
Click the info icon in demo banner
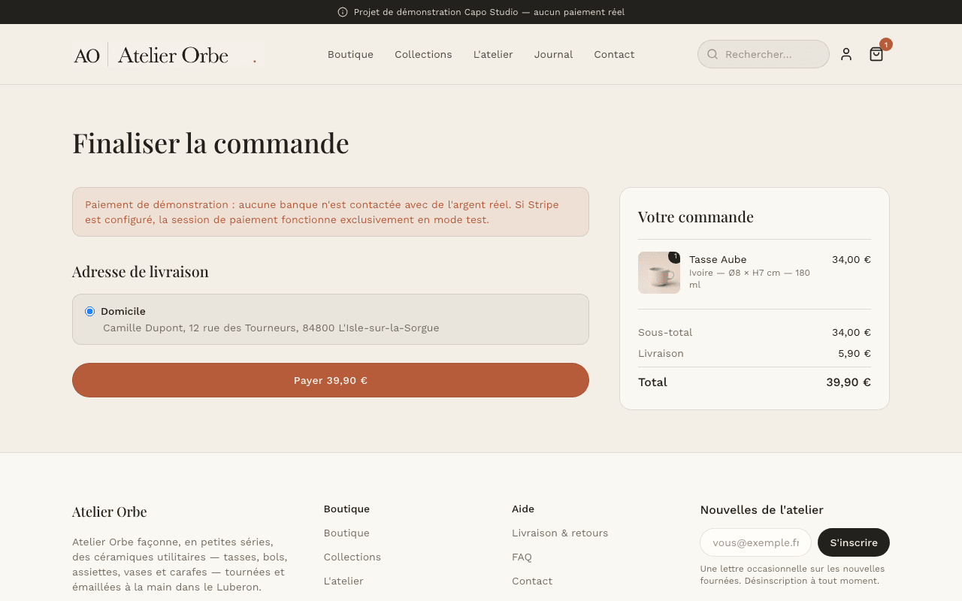point(343,12)
